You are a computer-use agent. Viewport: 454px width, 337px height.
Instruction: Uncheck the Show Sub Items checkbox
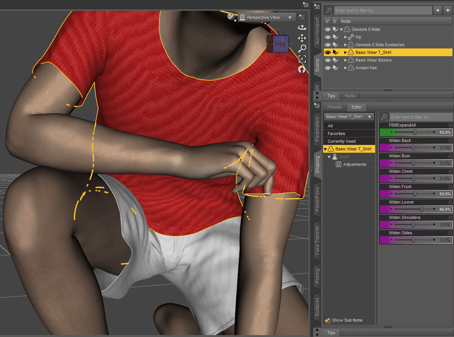tap(327, 320)
